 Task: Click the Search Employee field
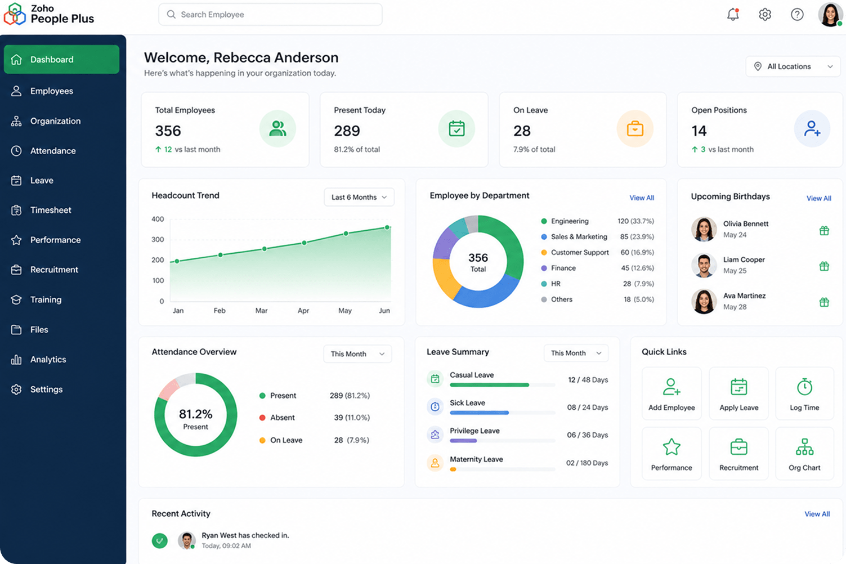270,15
